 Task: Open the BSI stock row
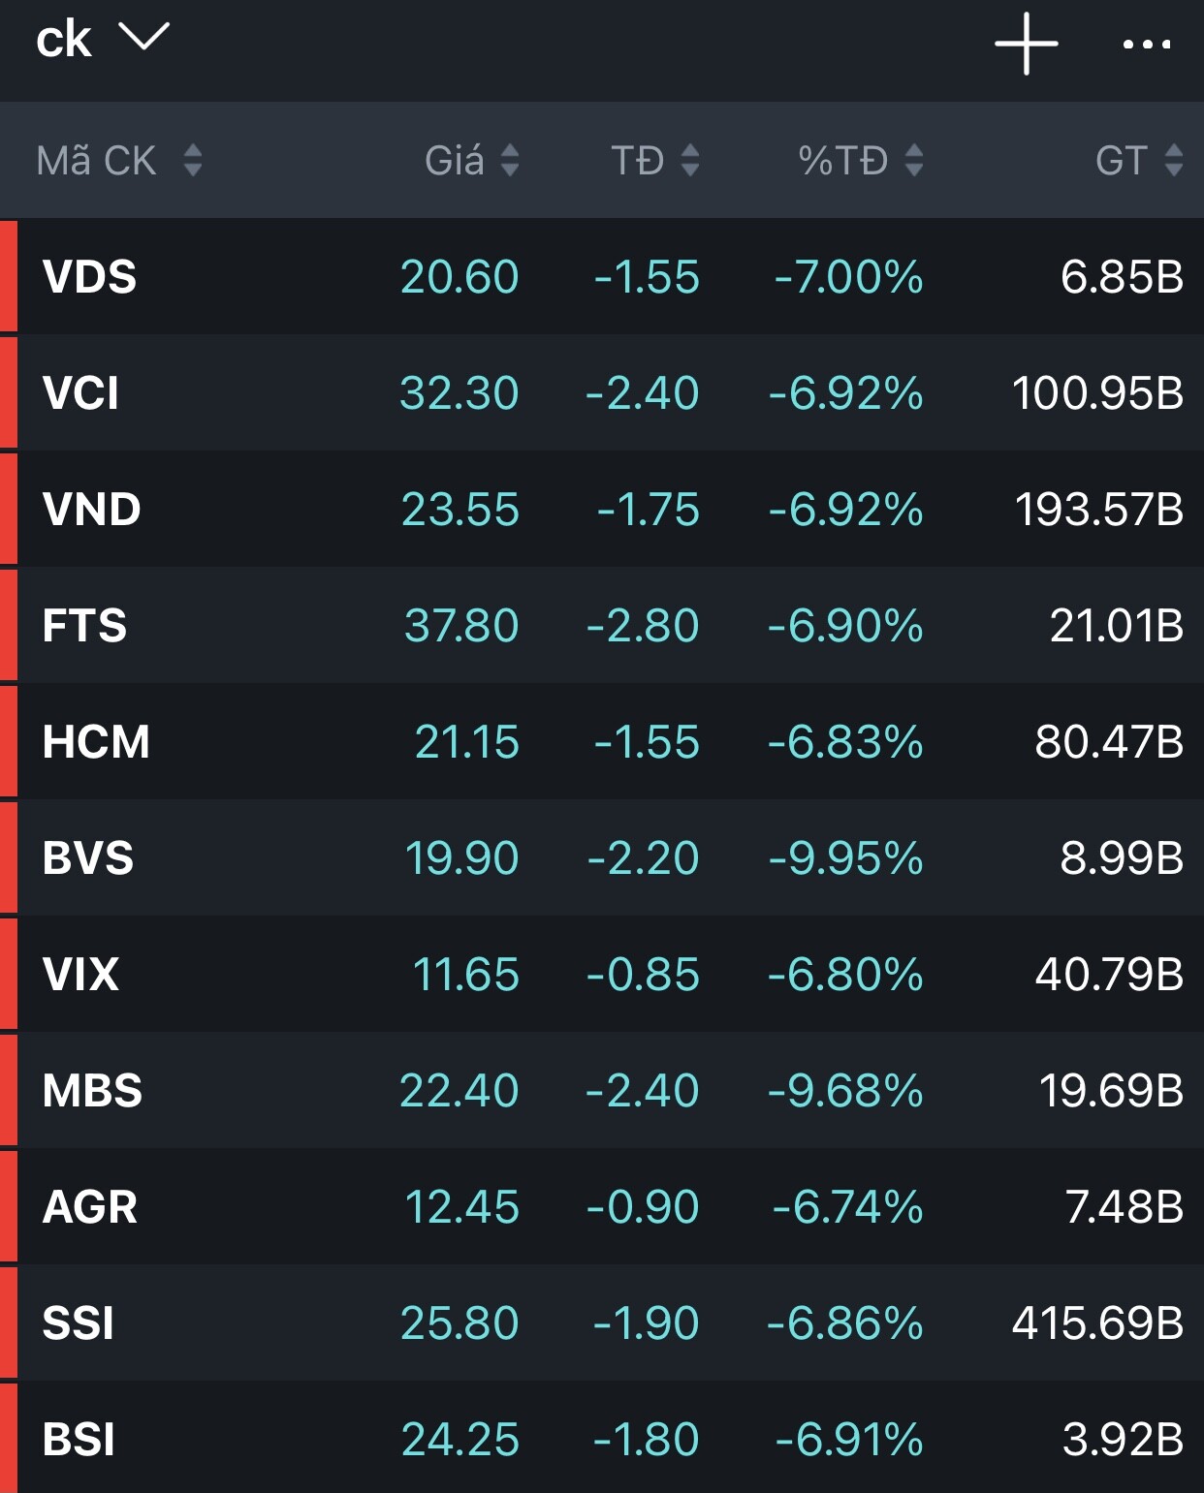pyautogui.click(x=601, y=1440)
